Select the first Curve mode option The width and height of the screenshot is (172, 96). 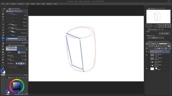[x=19, y=52]
